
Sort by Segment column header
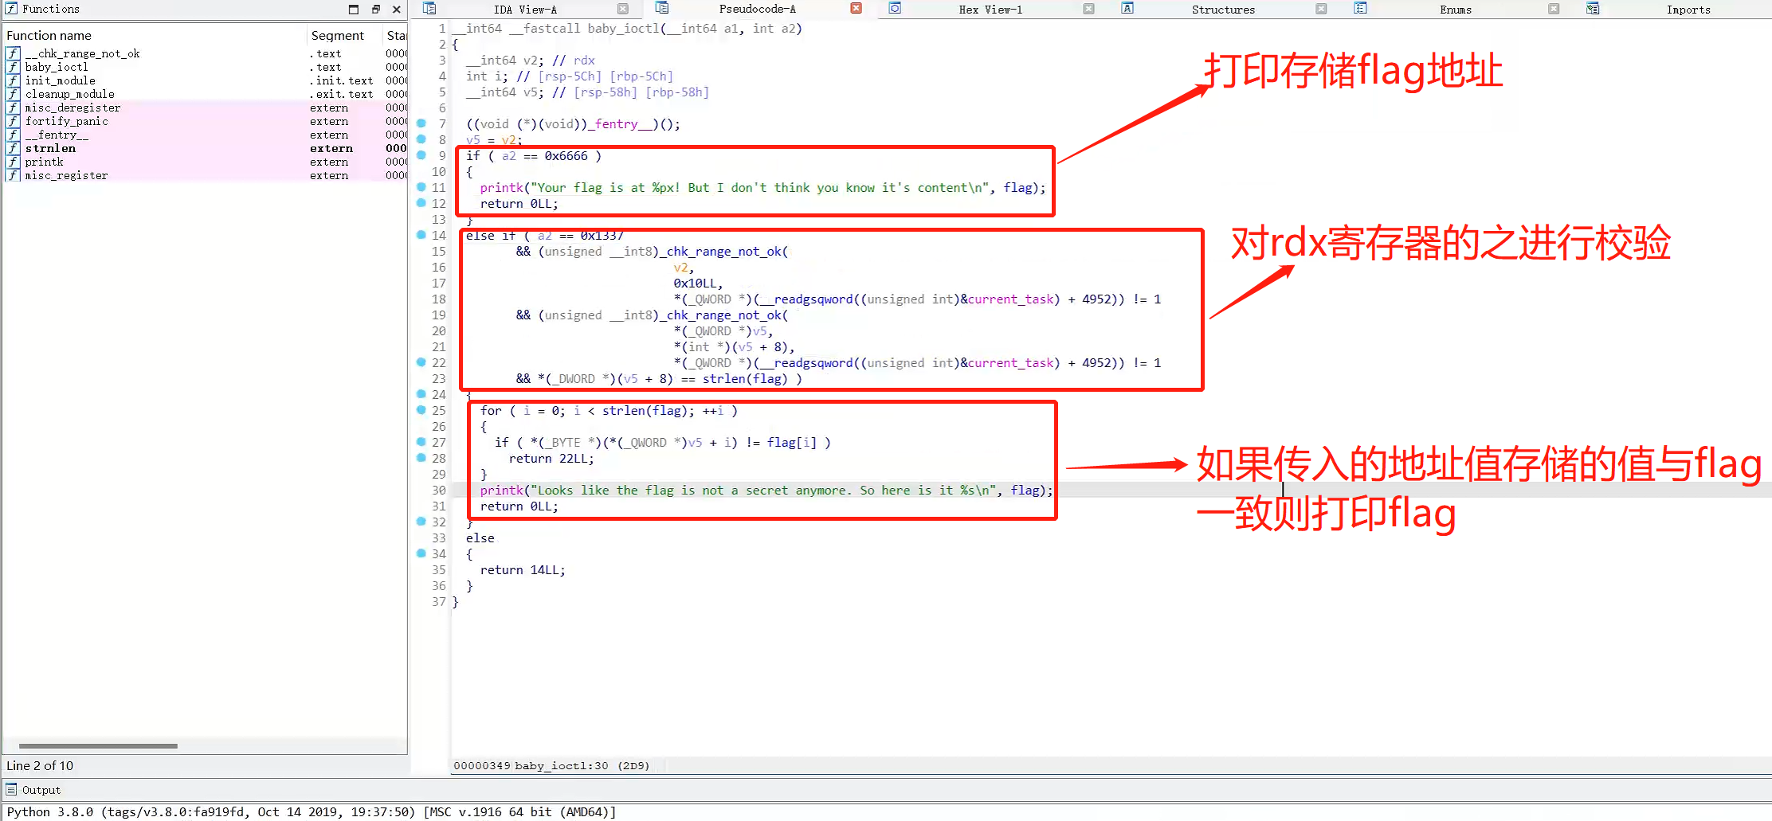pos(346,35)
